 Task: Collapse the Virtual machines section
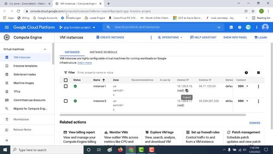coord(45,49)
